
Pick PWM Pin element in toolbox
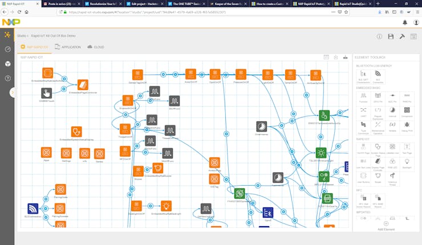(407, 97)
